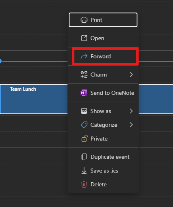Choose Send to OneNote menu entry

pos(103,93)
